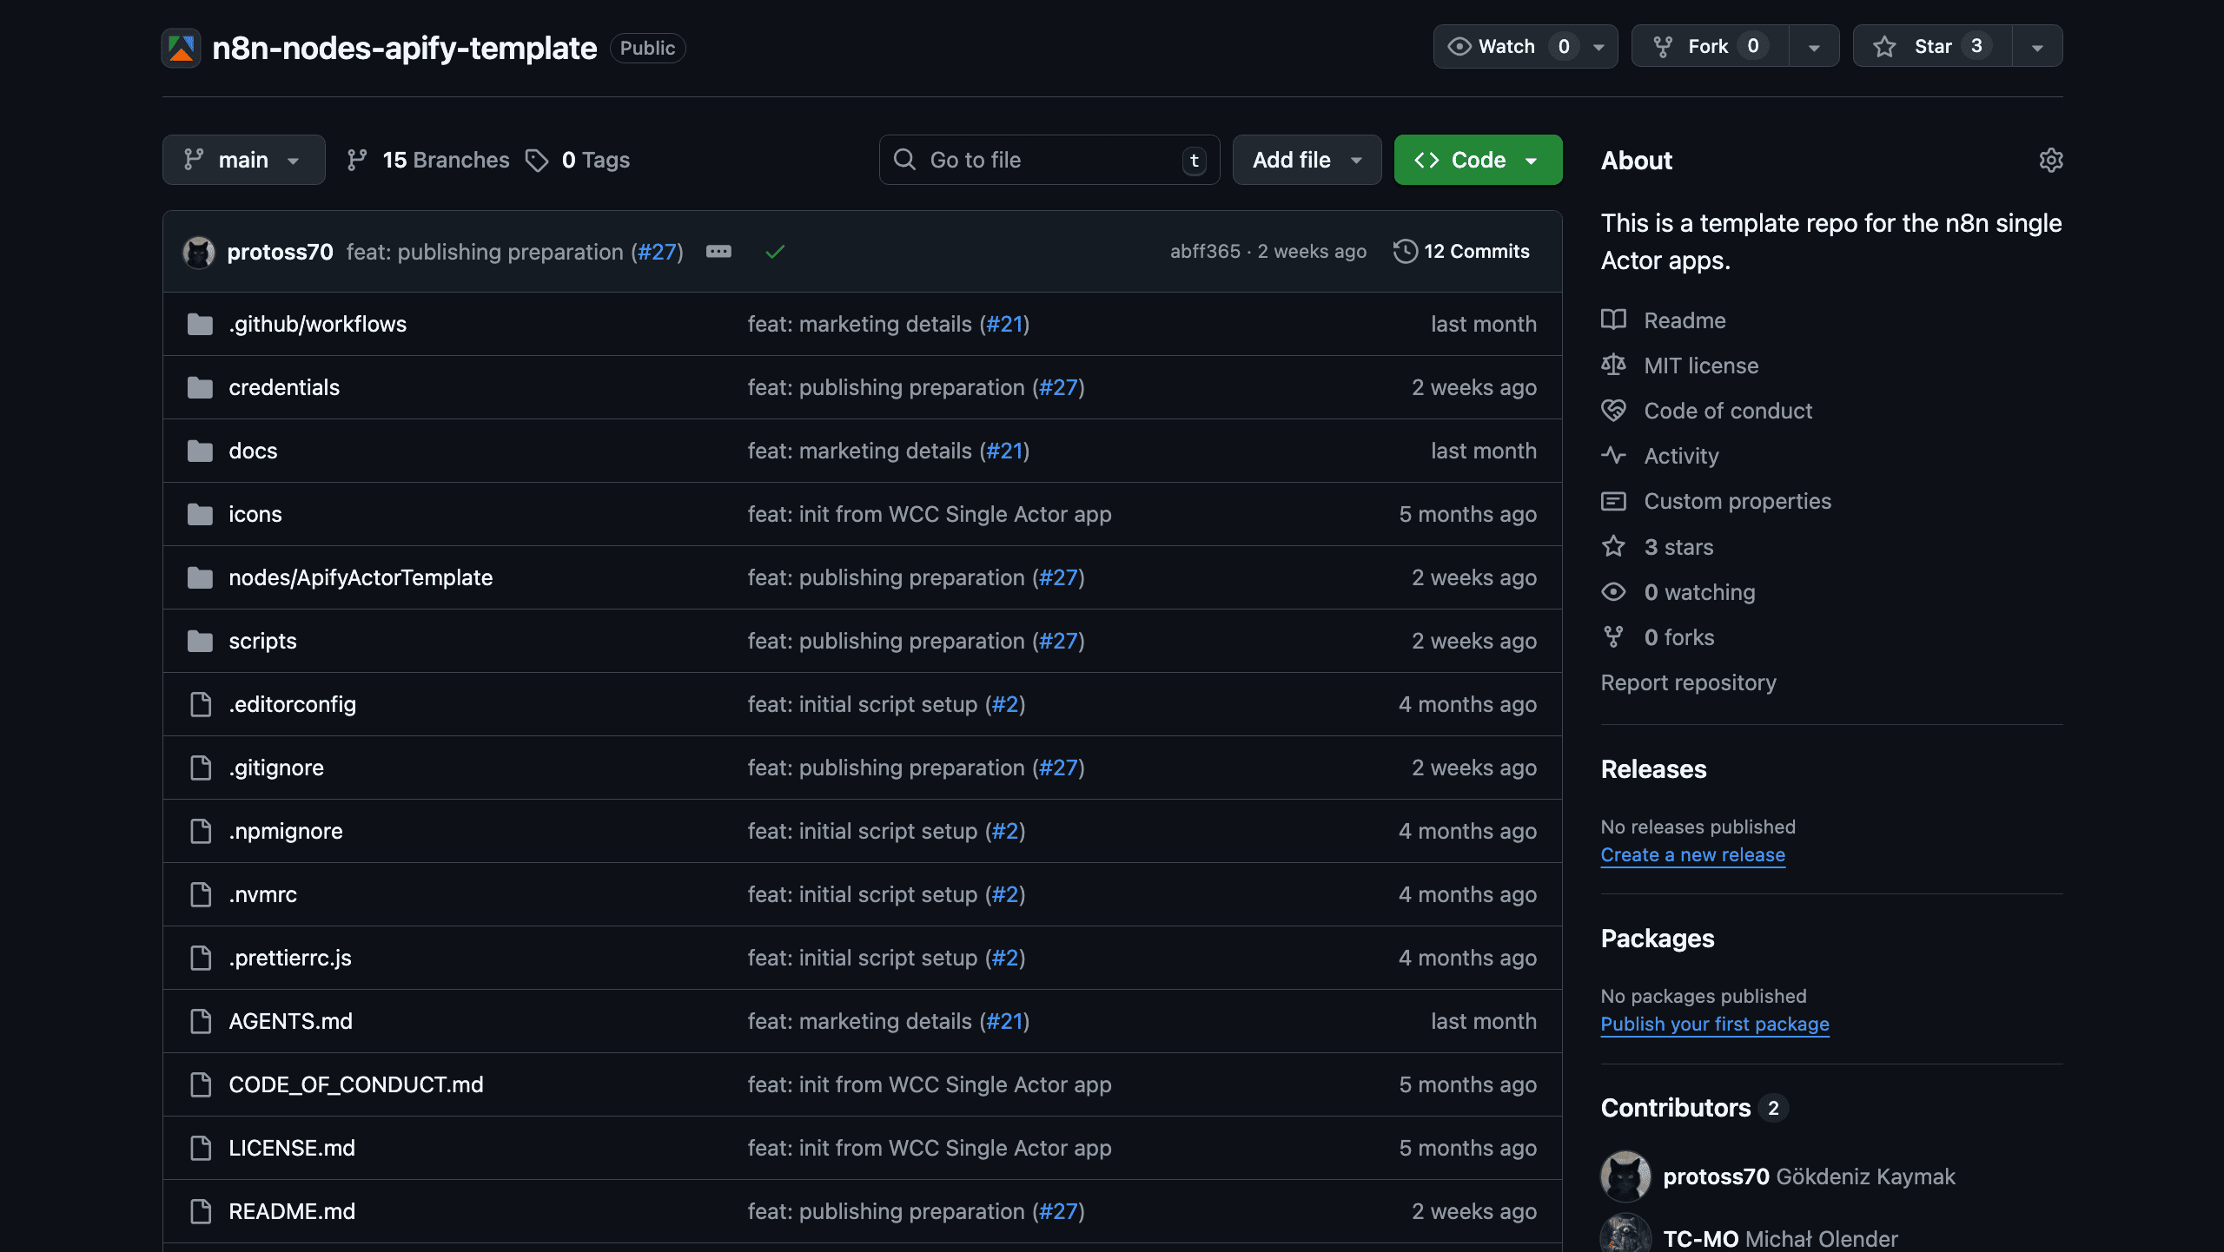This screenshot has height=1252, width=2224.
Task: View the MIT license via the scales icon
Action: (1613, 365)
